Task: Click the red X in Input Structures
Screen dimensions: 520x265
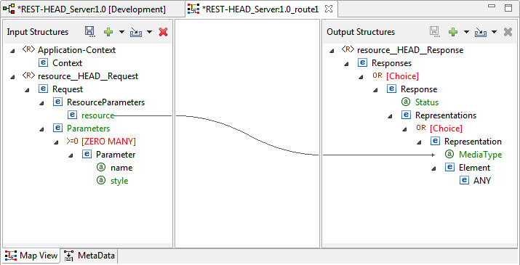Action: tap(163, 32)
